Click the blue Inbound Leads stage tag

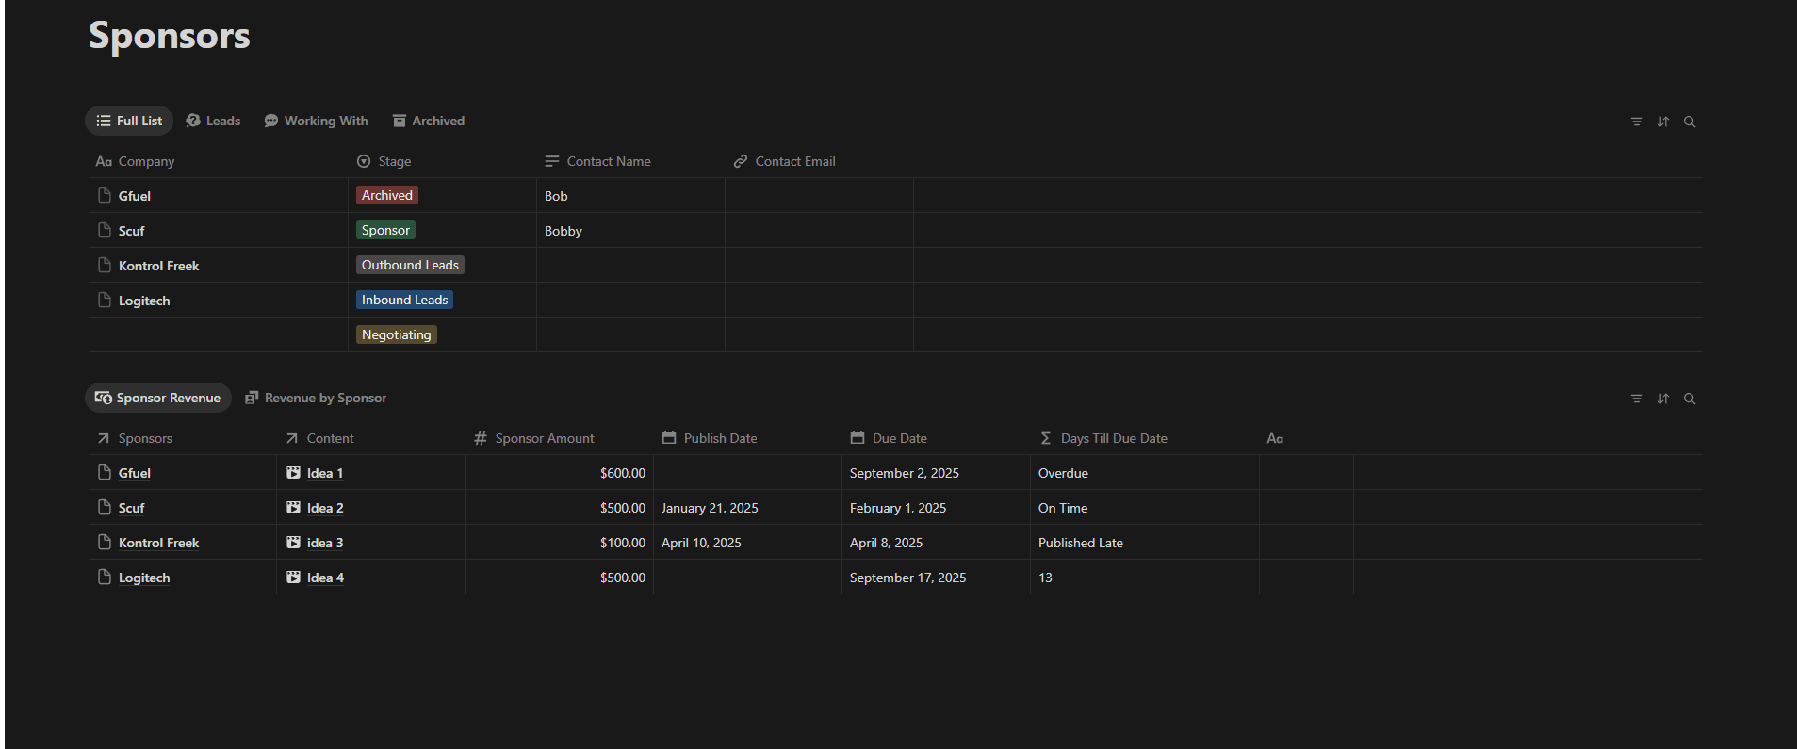coord(404,301)
